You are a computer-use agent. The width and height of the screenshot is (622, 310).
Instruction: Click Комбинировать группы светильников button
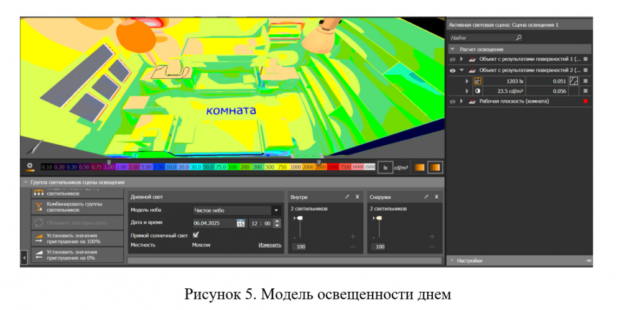[x=77, y=207]
